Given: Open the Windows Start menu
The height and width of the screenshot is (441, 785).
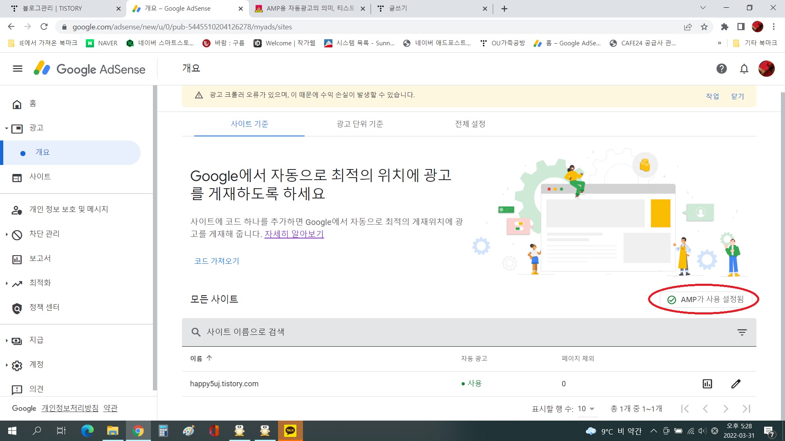Looking at the screenshot, I should coord(12,431).
